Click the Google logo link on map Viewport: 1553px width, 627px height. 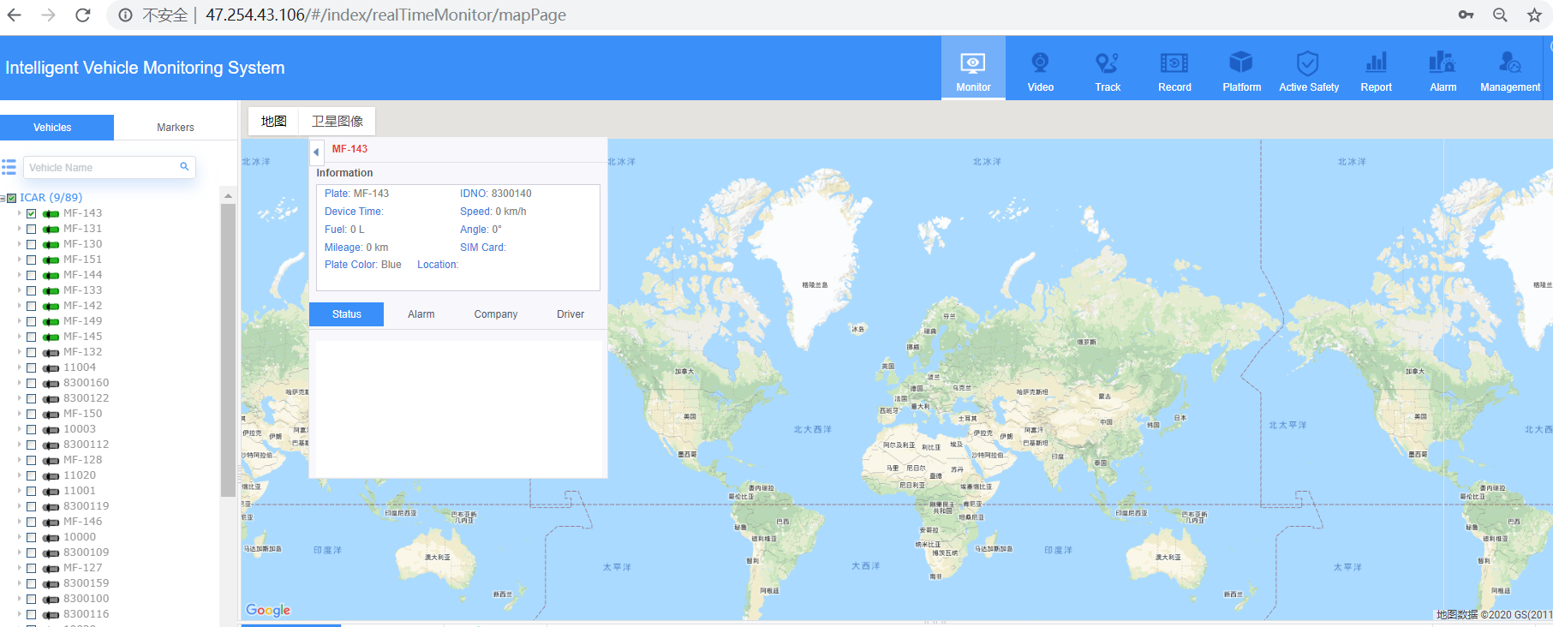[268, 610]
